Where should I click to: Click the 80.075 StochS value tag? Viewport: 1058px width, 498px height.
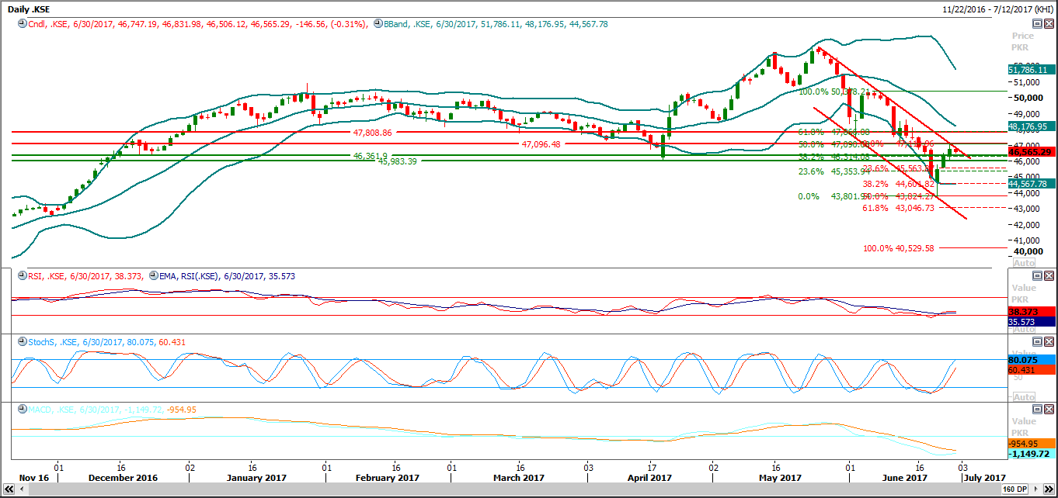(x=1030, y=360)
